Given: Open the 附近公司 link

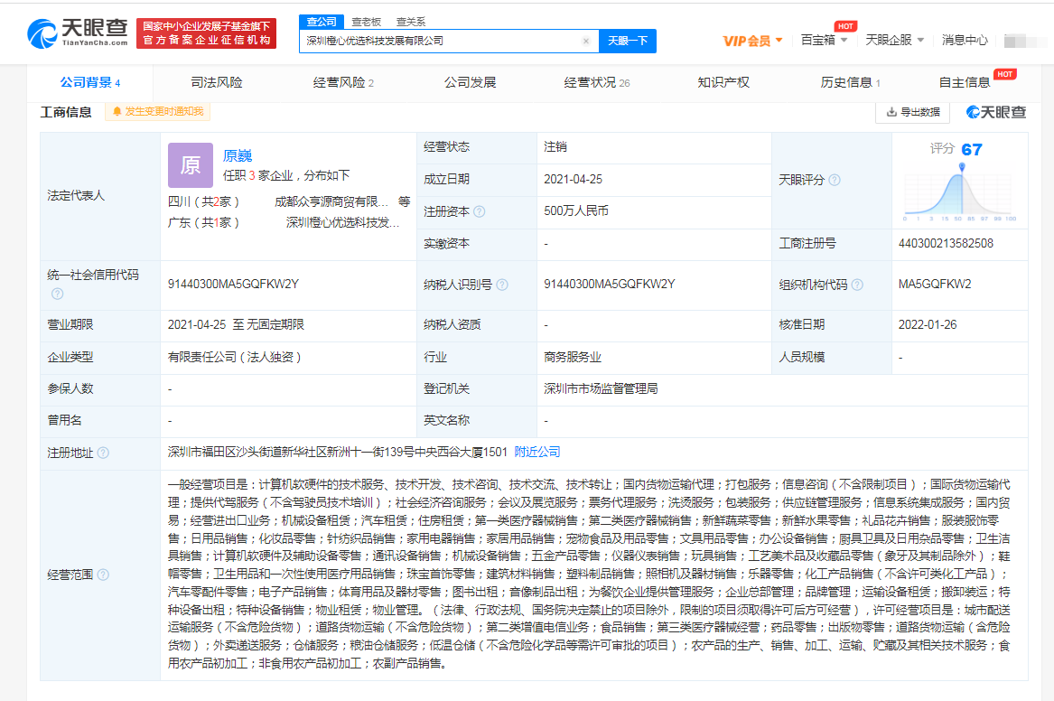Looking at the screenshot, I should pos(537,452).
